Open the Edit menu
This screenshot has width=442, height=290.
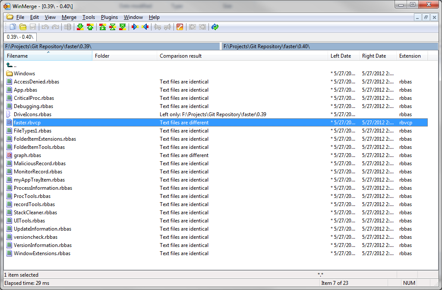35,17
